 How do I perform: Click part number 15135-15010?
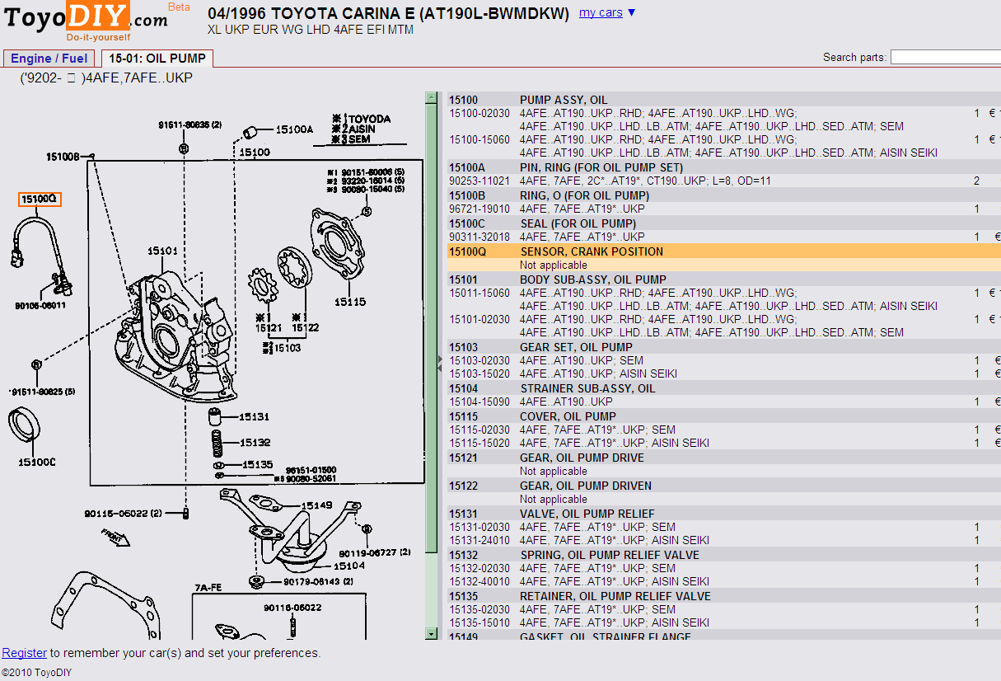point(479,622)
